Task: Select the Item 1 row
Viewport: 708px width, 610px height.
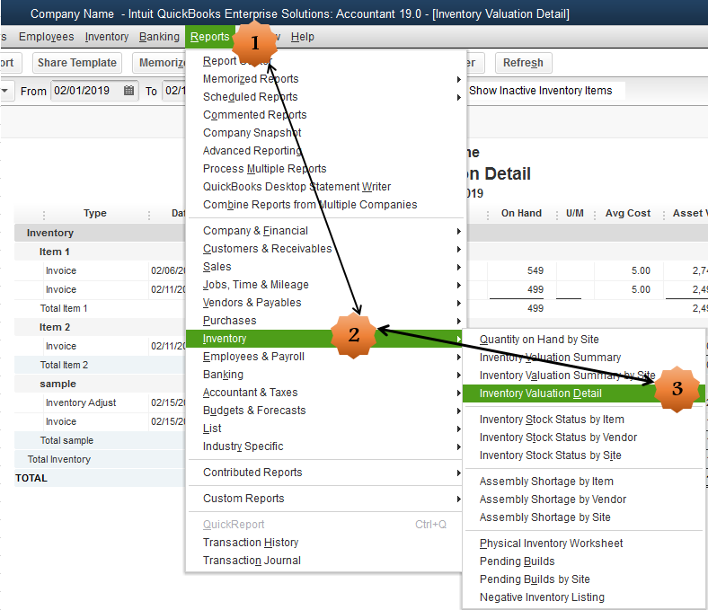Action: [x=100, y=252]
